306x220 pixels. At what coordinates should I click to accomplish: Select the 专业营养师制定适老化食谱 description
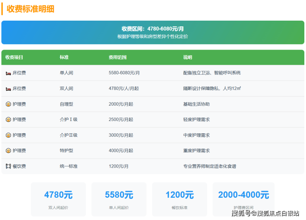point(210,166)
